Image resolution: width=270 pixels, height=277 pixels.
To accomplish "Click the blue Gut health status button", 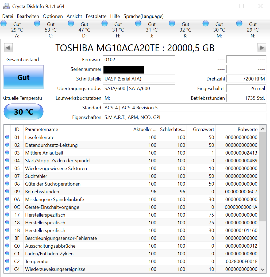I will (24, 77).
